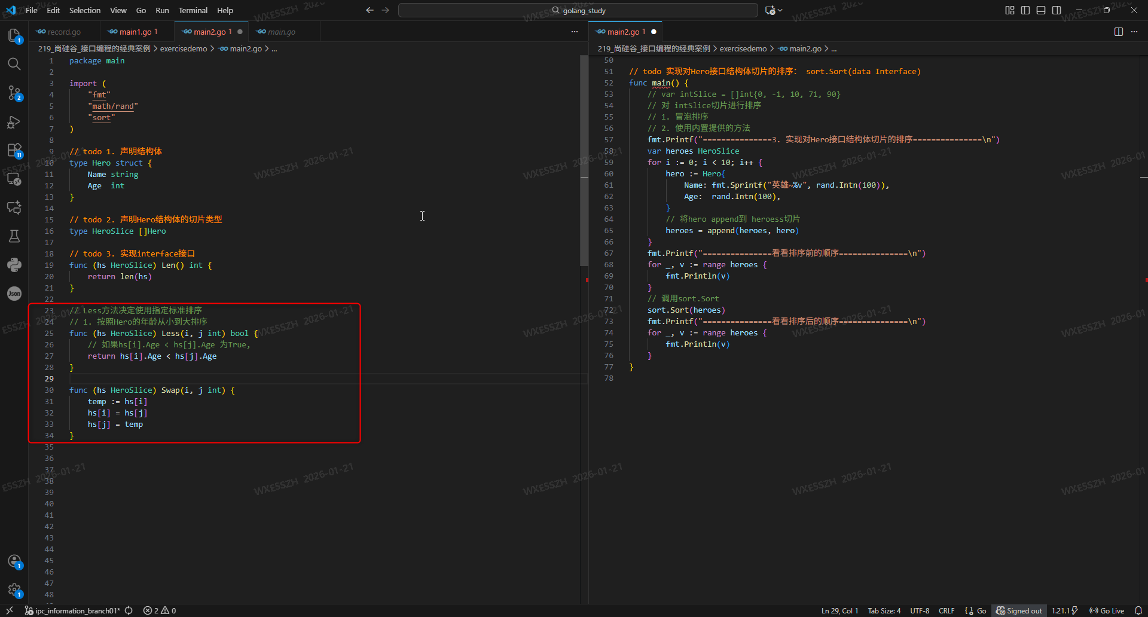Screen dimensions: 1148x617
Task: Expand 219 folder breadcrumb in right editor
Action: (x=654, y=48)
